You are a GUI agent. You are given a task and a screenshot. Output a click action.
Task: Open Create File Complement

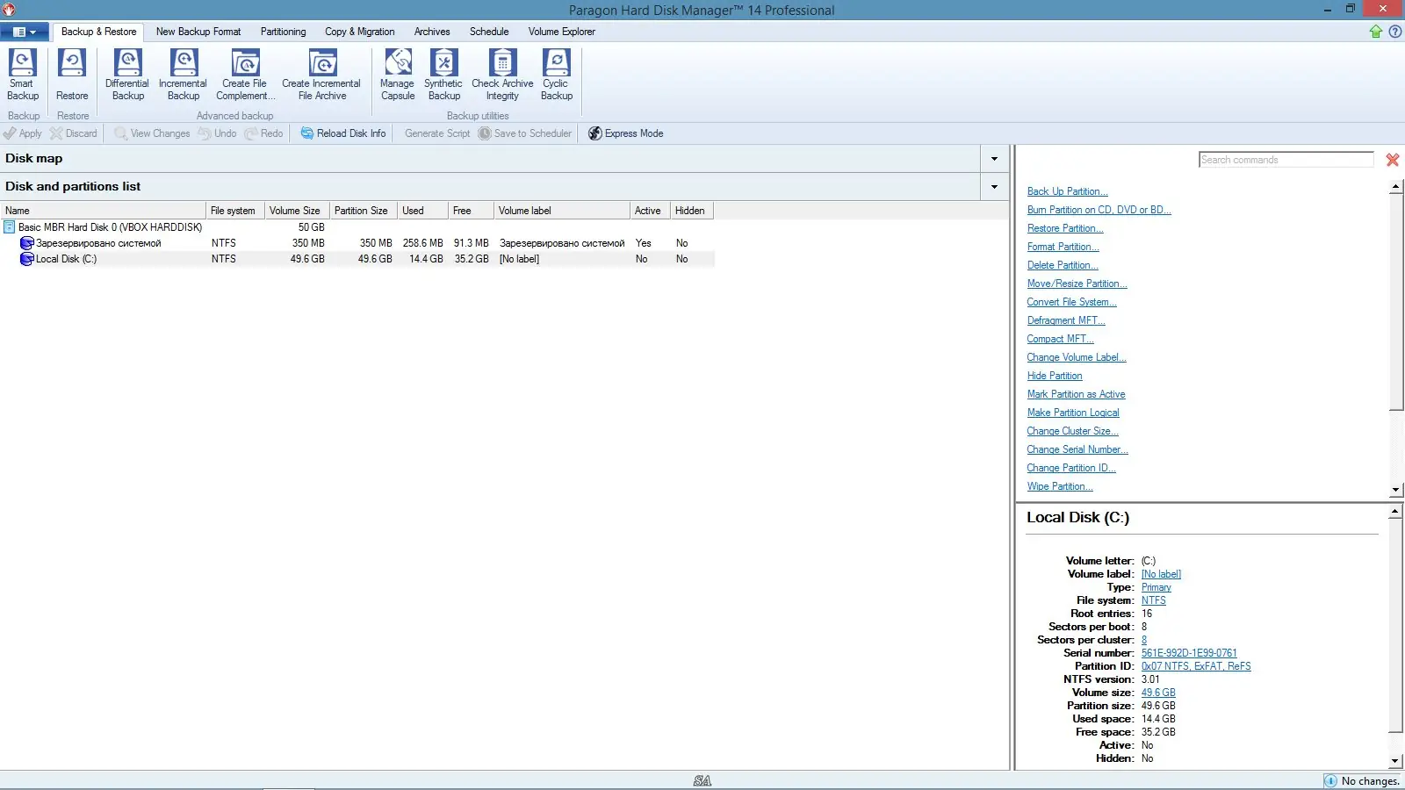coord(243,75)
